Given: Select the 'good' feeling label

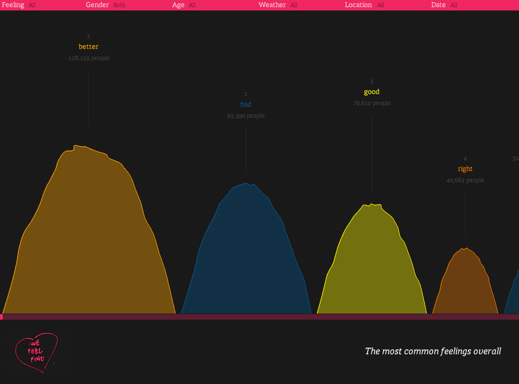Looking at the screenshot, I should (371, 92).
